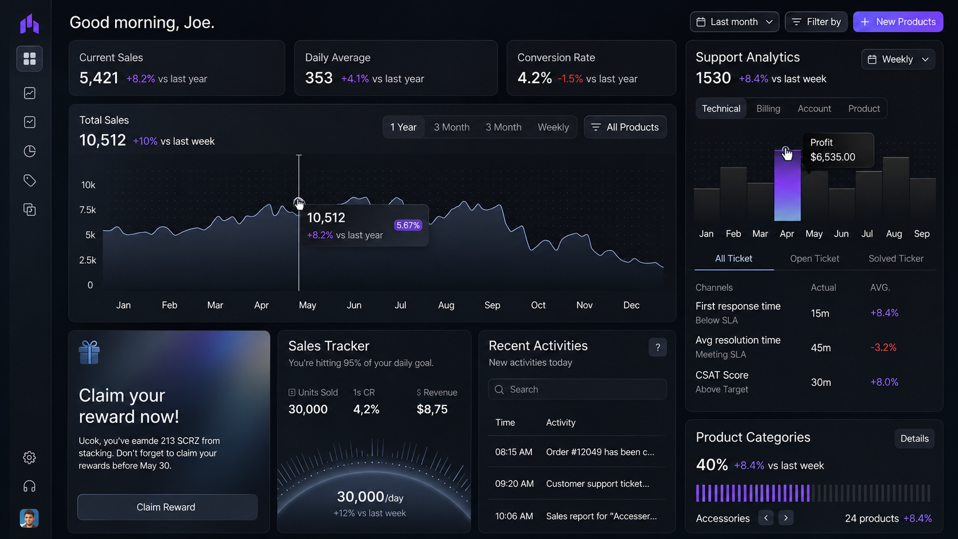Click the purple app logo in sidebar

29,23
